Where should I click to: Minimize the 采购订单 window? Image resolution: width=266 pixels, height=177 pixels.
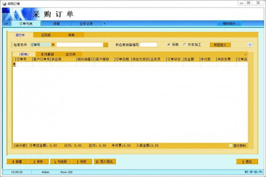click(x=242, y=3)
